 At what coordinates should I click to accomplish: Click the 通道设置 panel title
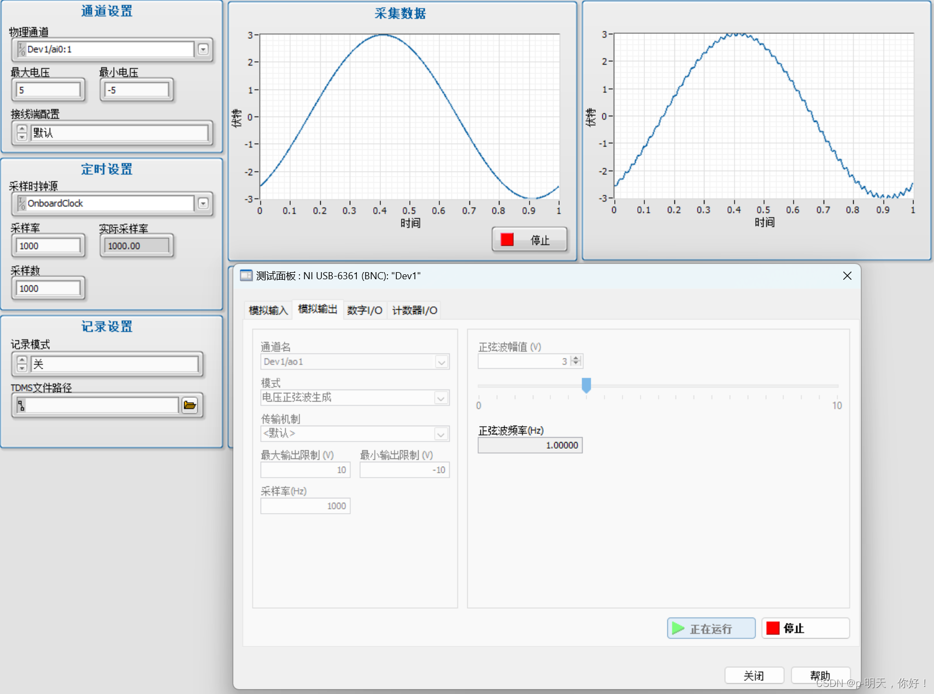107,11
